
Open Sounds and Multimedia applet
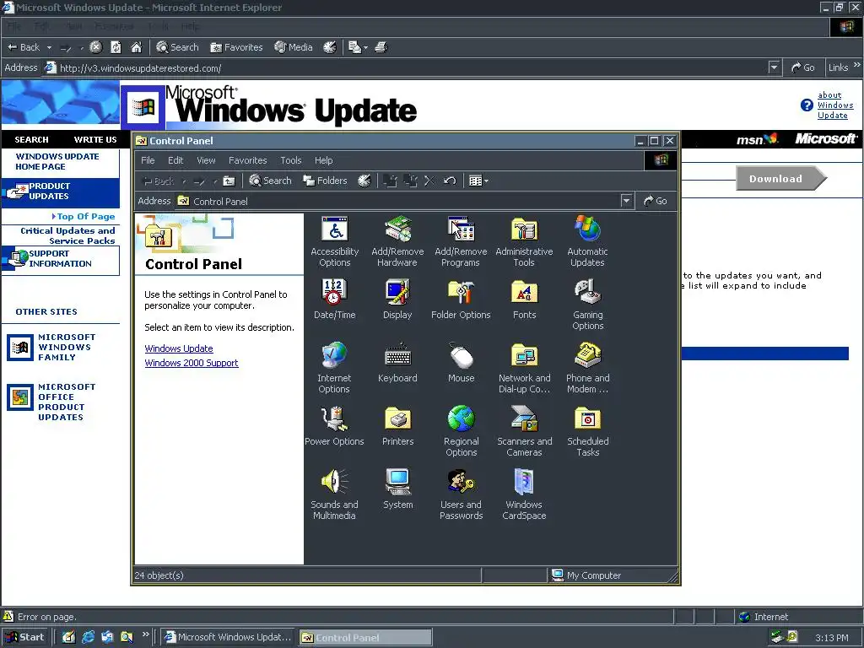[334, 494]
